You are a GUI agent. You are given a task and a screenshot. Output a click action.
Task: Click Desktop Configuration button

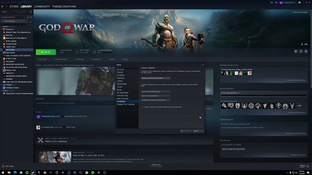[x=156, y=96]
